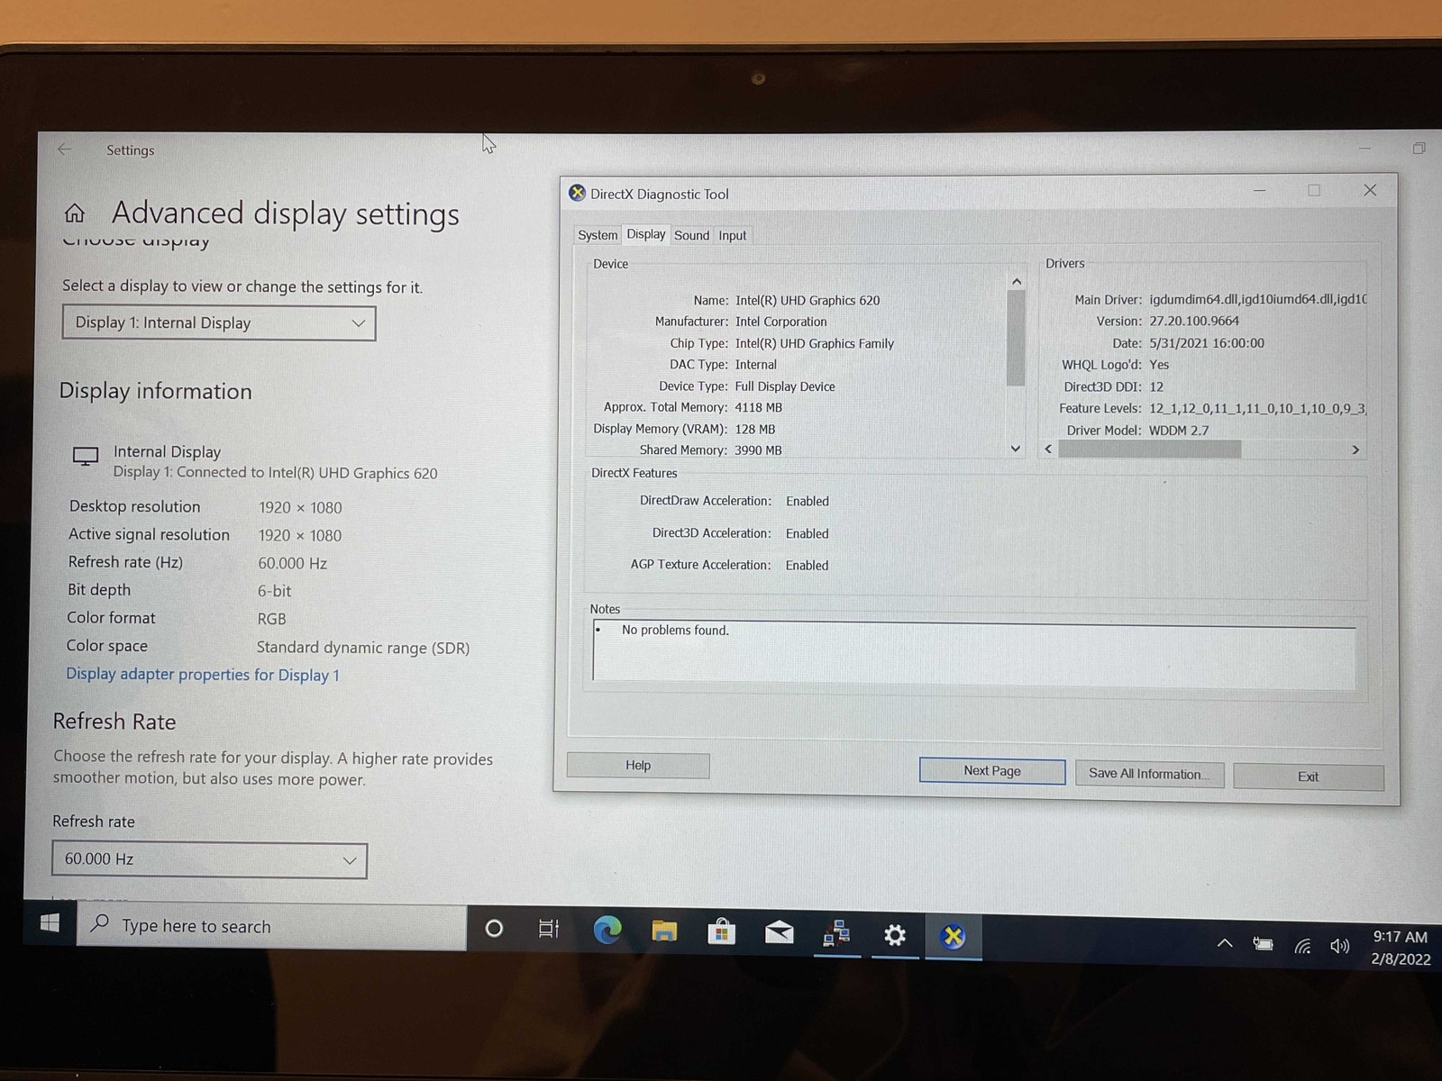Click the Device list scroll up arrow
This screenshot has width=1442, height=1081.
coord(1017,282)
